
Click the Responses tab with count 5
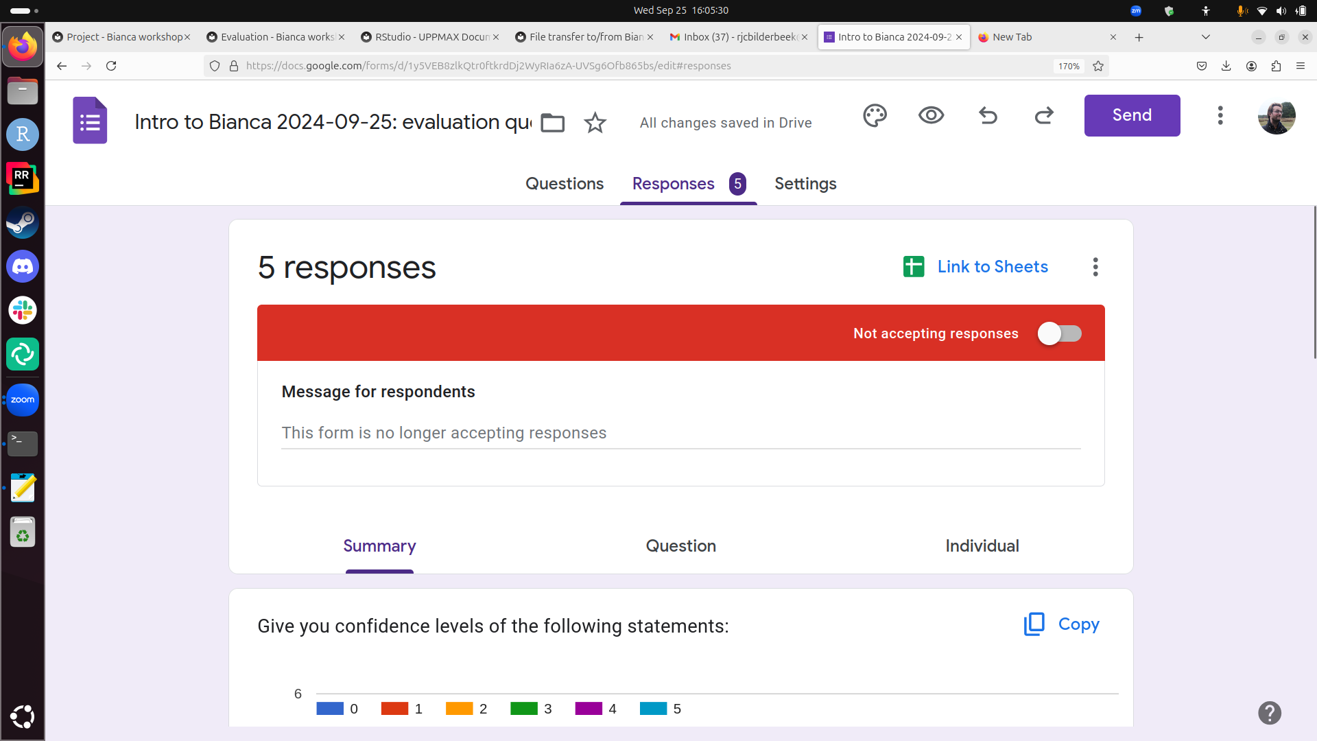click(x=689, y=183)
